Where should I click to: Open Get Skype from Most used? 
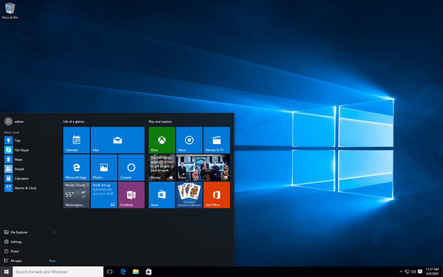pos(30,150)
